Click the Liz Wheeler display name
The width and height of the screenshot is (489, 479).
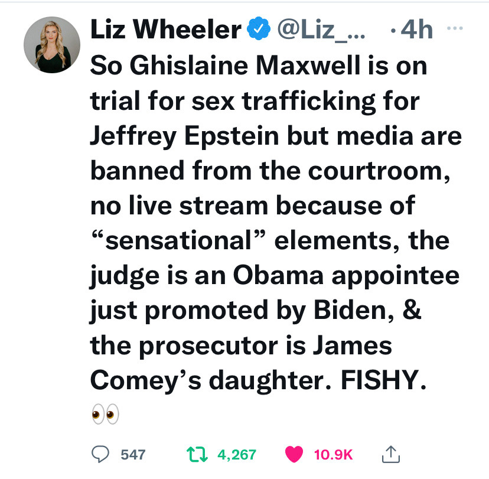coord(165,30)
